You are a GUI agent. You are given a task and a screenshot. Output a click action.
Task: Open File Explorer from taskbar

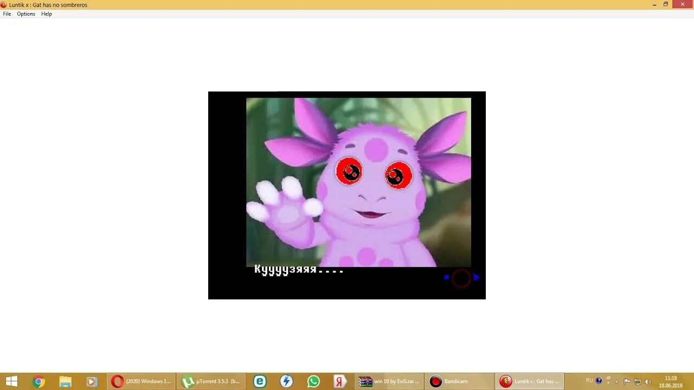[65, 381]
